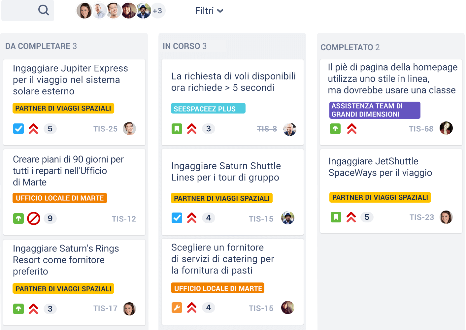Click the green story bookmark icon on TIS-8

pos(177,129)
